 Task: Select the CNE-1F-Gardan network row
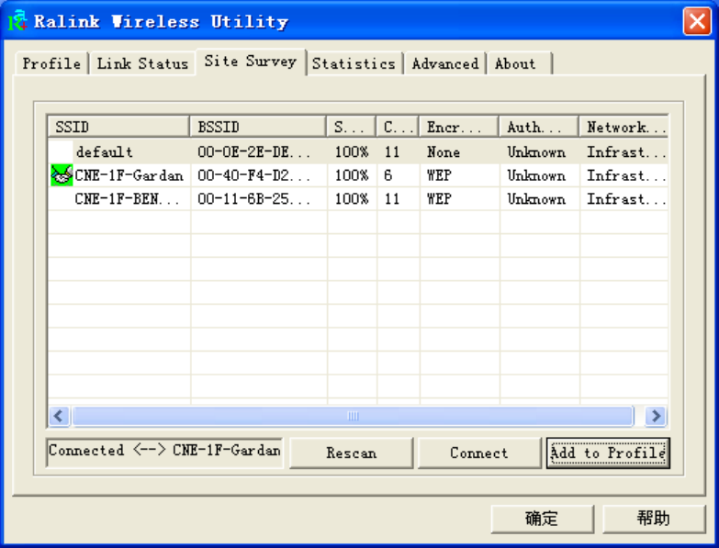358,175
